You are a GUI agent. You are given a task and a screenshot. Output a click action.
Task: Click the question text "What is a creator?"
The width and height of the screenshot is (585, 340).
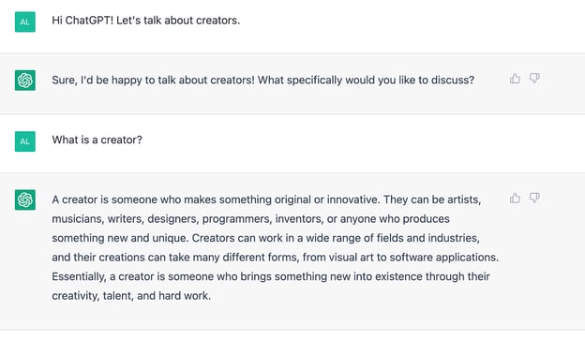[97, 140]
